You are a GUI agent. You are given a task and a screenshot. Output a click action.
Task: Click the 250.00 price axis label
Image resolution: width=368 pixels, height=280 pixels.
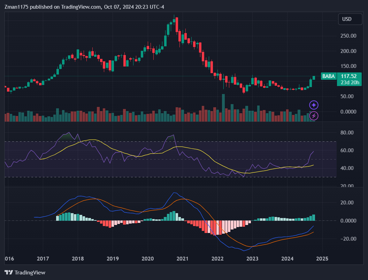[348, 36]
